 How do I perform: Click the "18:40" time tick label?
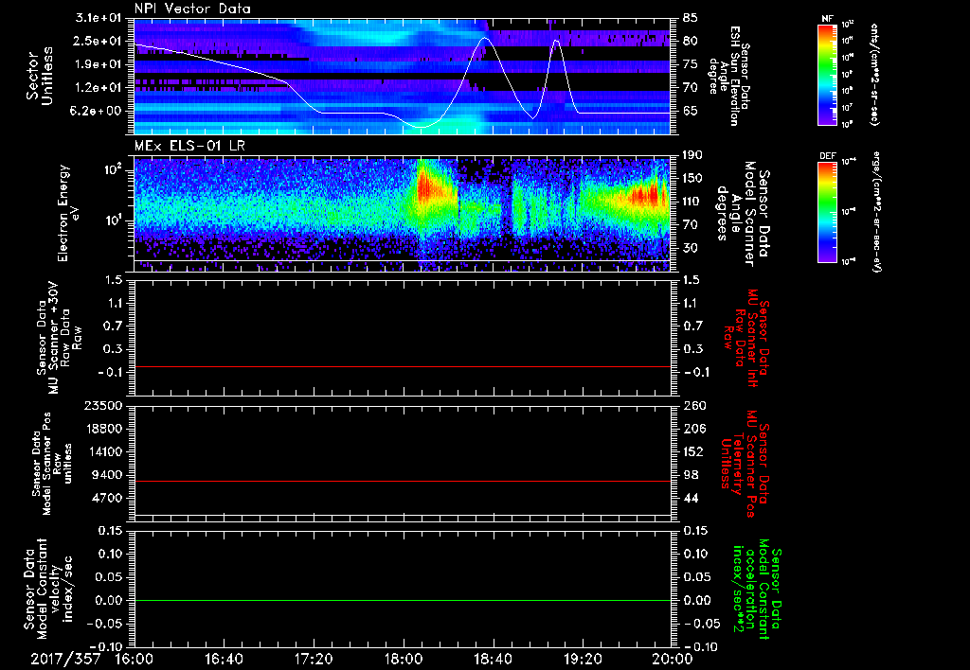(x=493, y=659)
